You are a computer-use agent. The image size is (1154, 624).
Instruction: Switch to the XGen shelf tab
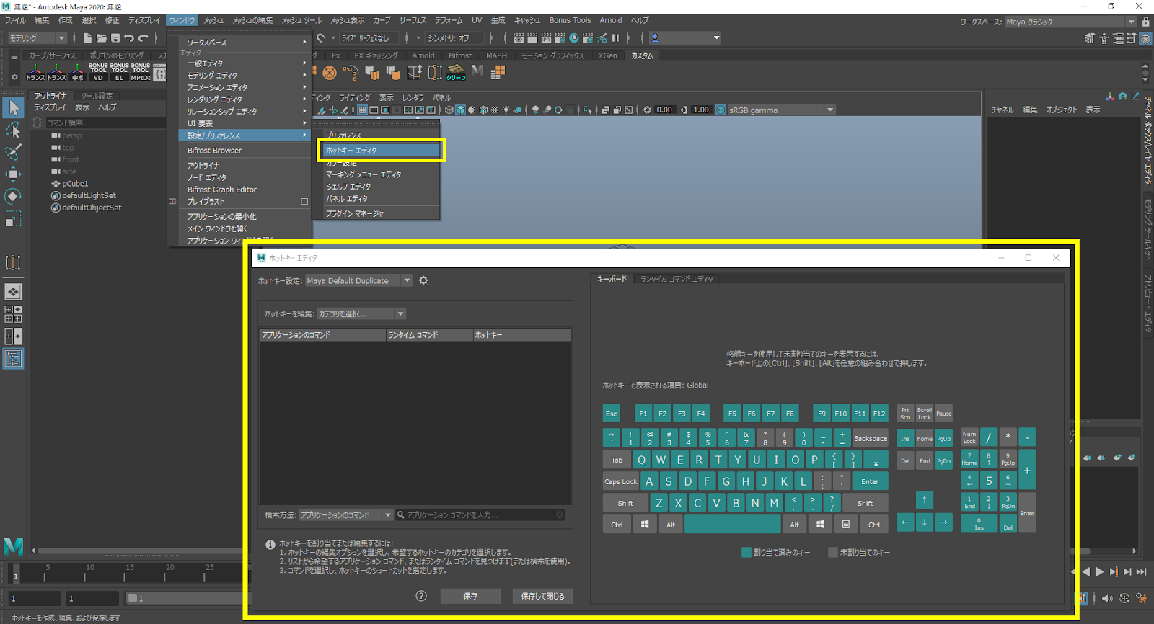[x=607, y=55]
